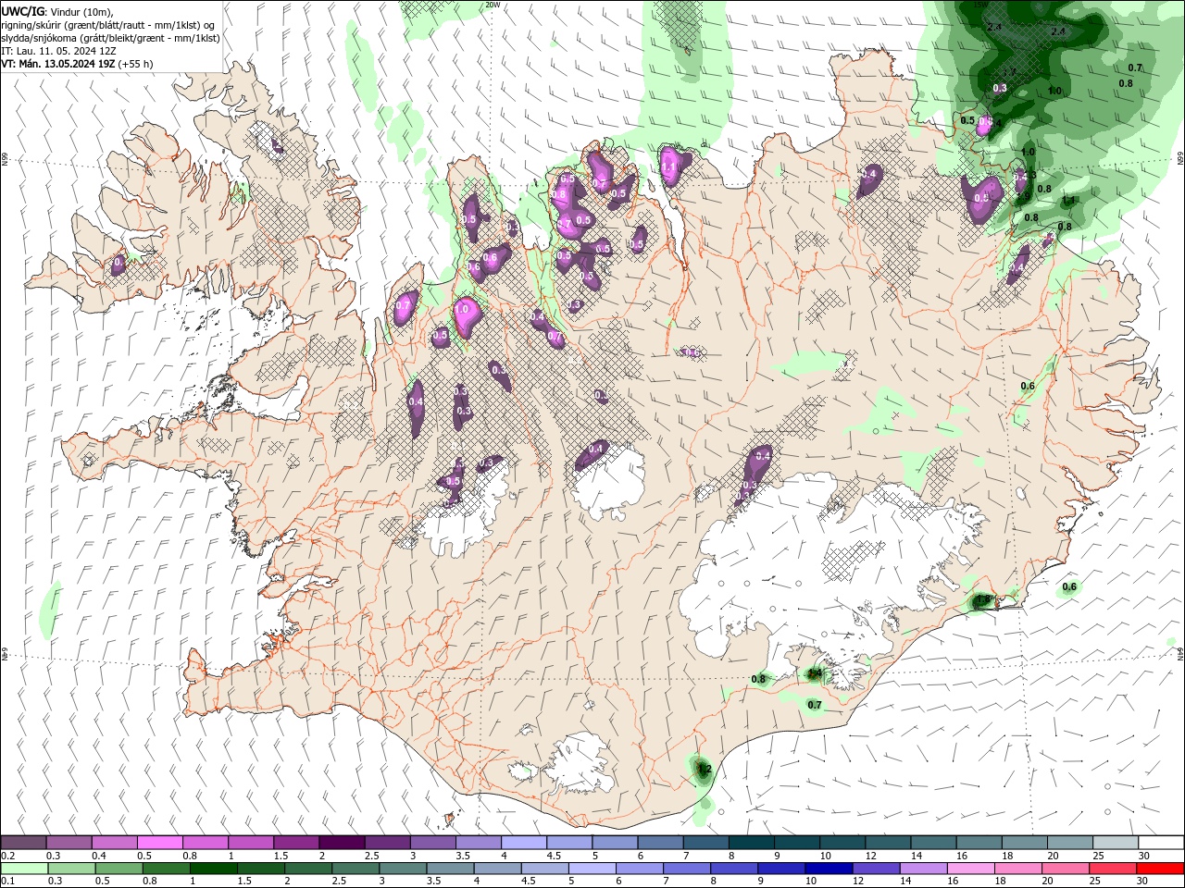Pick the 0.5 green swatch in lower legend row
This screenshot has width=1185, height=888.
tap(118, 869)
